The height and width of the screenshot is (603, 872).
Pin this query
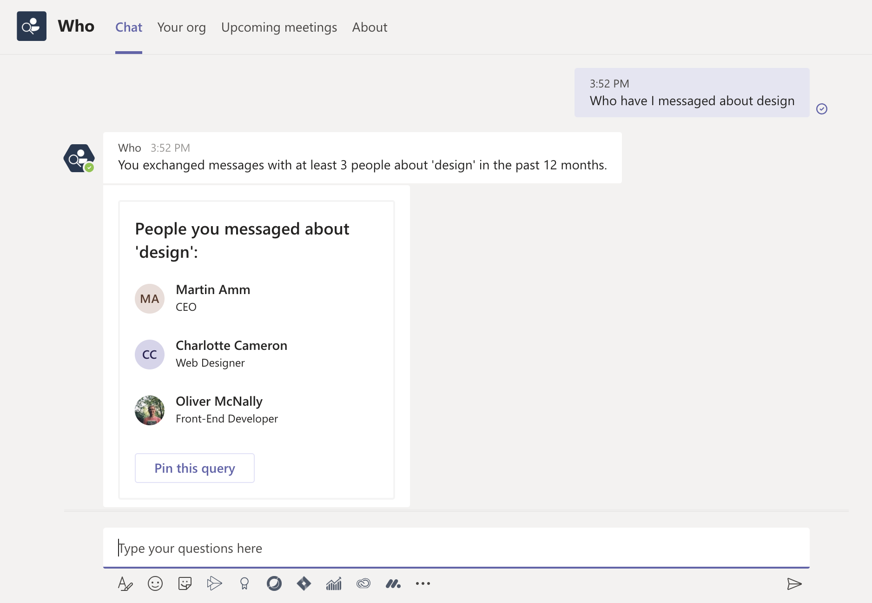tap(195, 468)
